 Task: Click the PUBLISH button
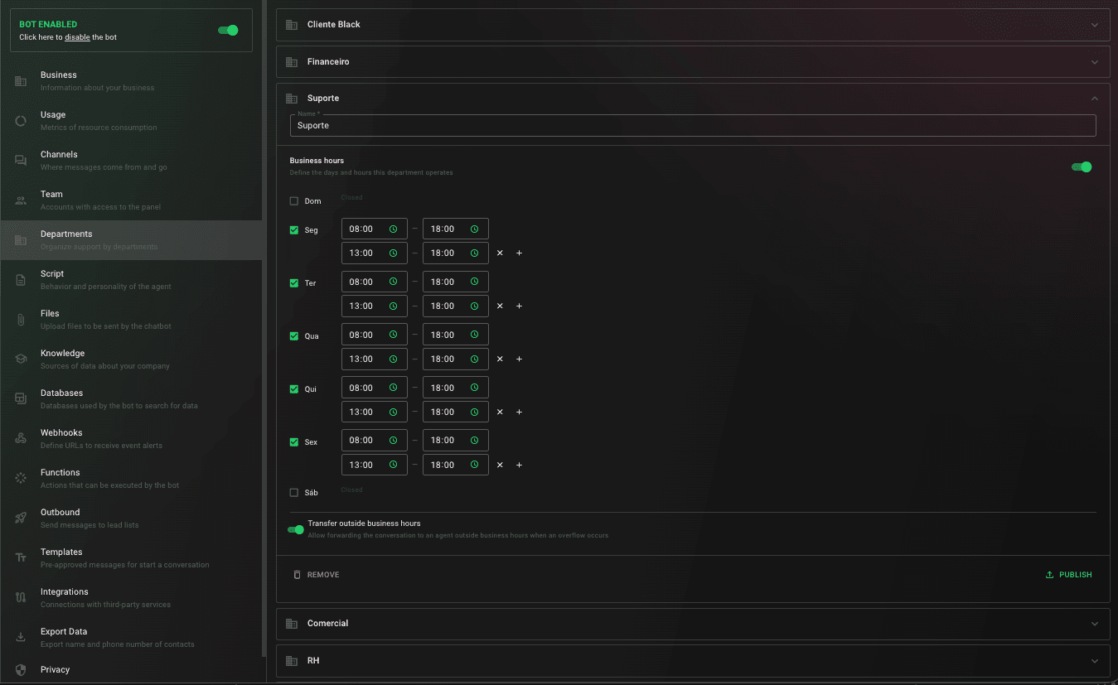coord(1069,575)
